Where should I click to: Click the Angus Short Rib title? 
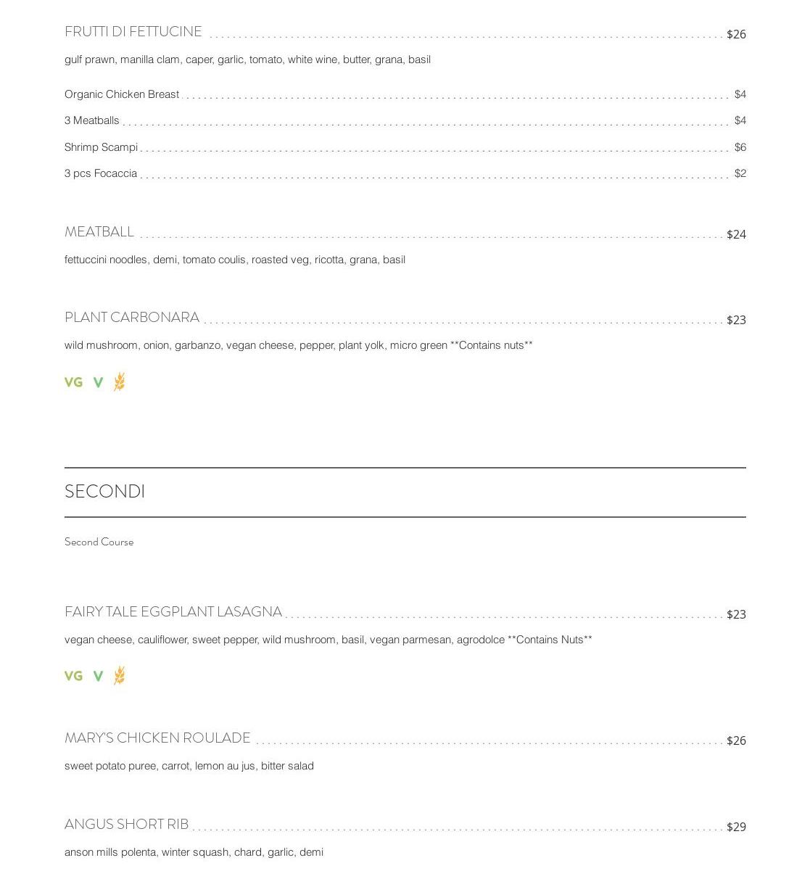click(127, 825)
